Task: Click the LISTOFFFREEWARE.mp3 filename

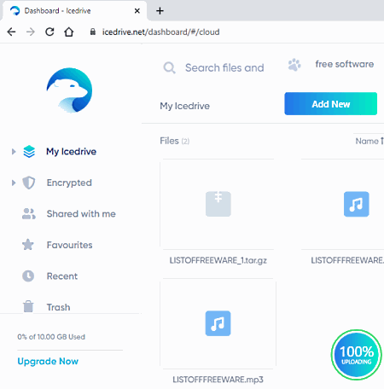Action: click(218, 380)
